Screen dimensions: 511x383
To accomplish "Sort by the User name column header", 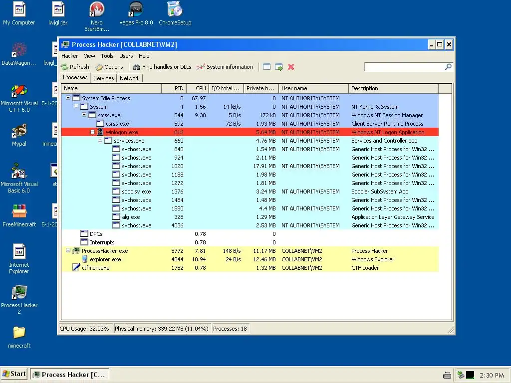I will (x=313, y=88).
